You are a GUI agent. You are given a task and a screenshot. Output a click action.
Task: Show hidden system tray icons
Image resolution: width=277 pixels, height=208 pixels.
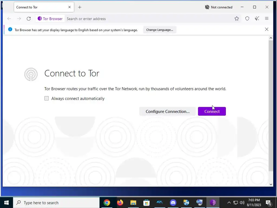point(229,203)
